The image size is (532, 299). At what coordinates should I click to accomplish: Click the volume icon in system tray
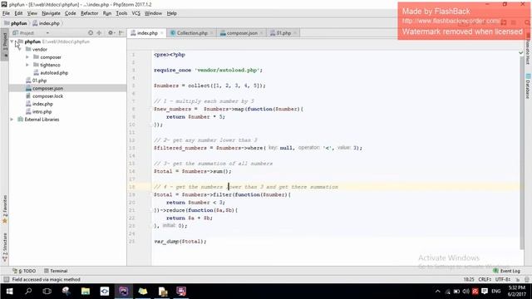pyautogui.click(x=466, y=292)
